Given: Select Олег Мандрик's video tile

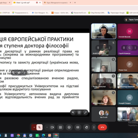Looking at the screenshot, I should pyautogui.click(x=128, y=114).
